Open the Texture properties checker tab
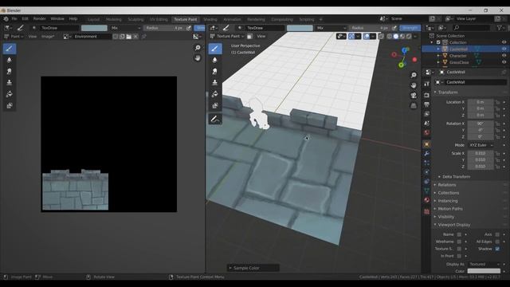 tap(427, 211)
